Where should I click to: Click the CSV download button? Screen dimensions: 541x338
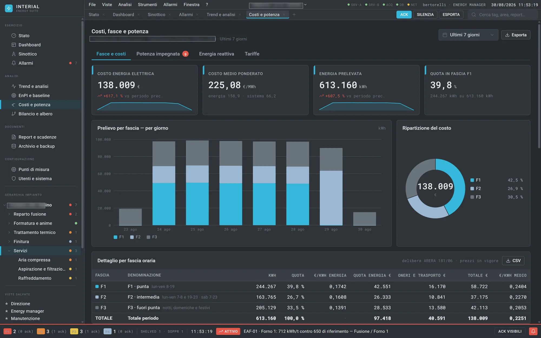click(513, 261)
